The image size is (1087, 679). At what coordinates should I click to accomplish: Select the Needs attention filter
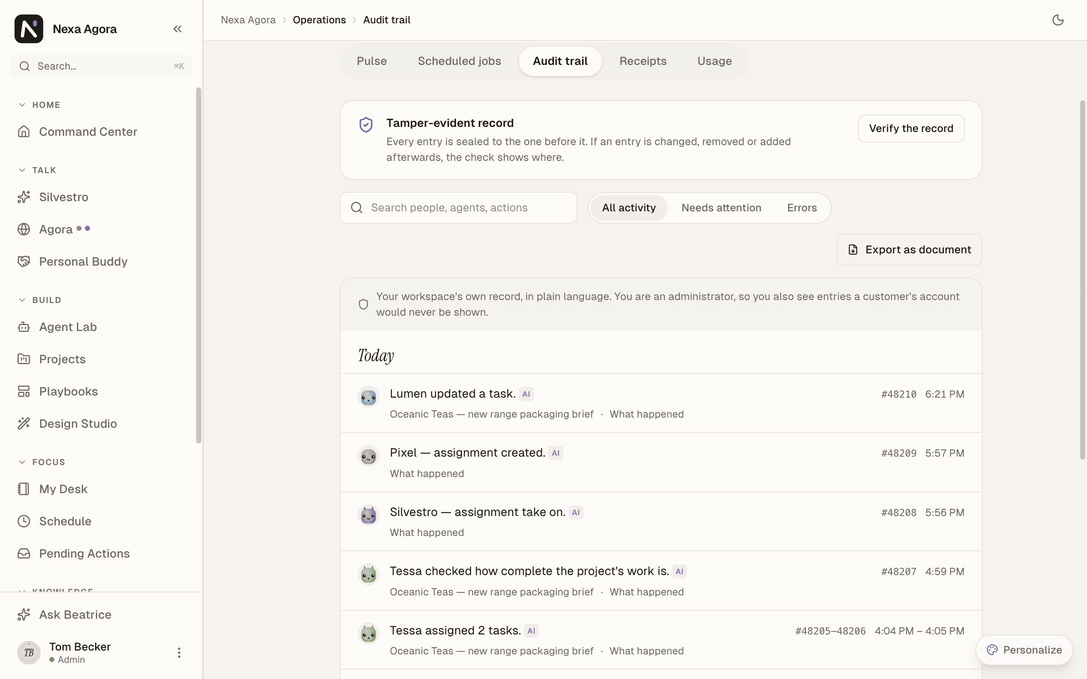pyautogui.click(x=721, y=208)
